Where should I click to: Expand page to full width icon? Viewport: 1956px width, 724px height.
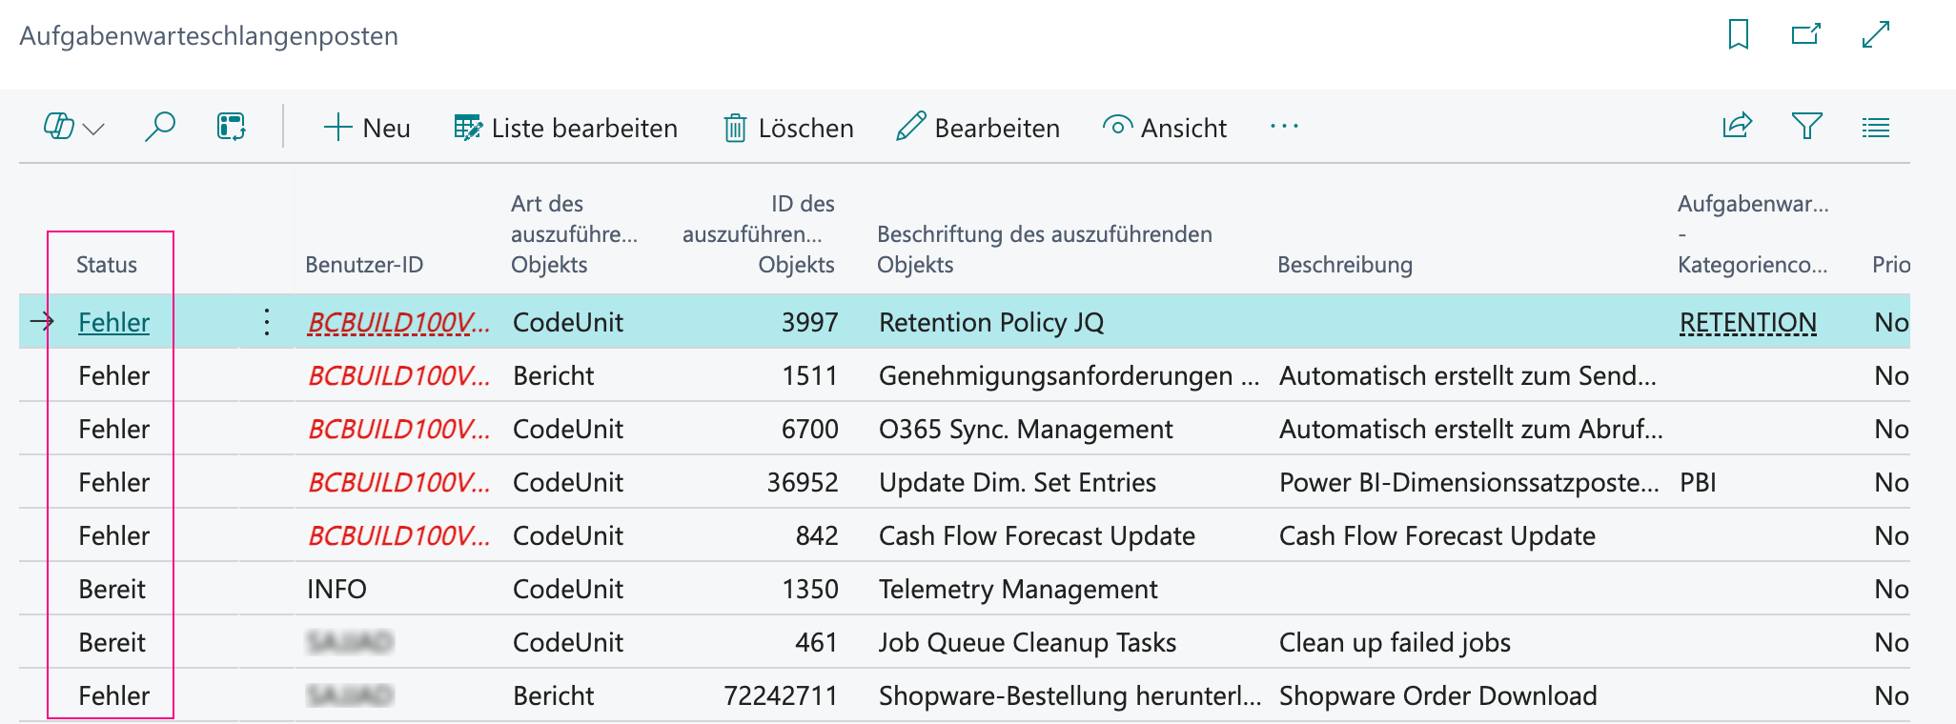(x=1876, y=35)
